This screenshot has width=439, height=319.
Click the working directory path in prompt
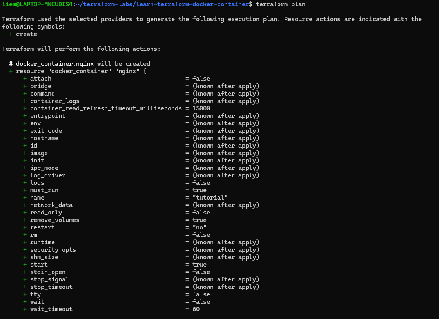(x=162, y=4)
